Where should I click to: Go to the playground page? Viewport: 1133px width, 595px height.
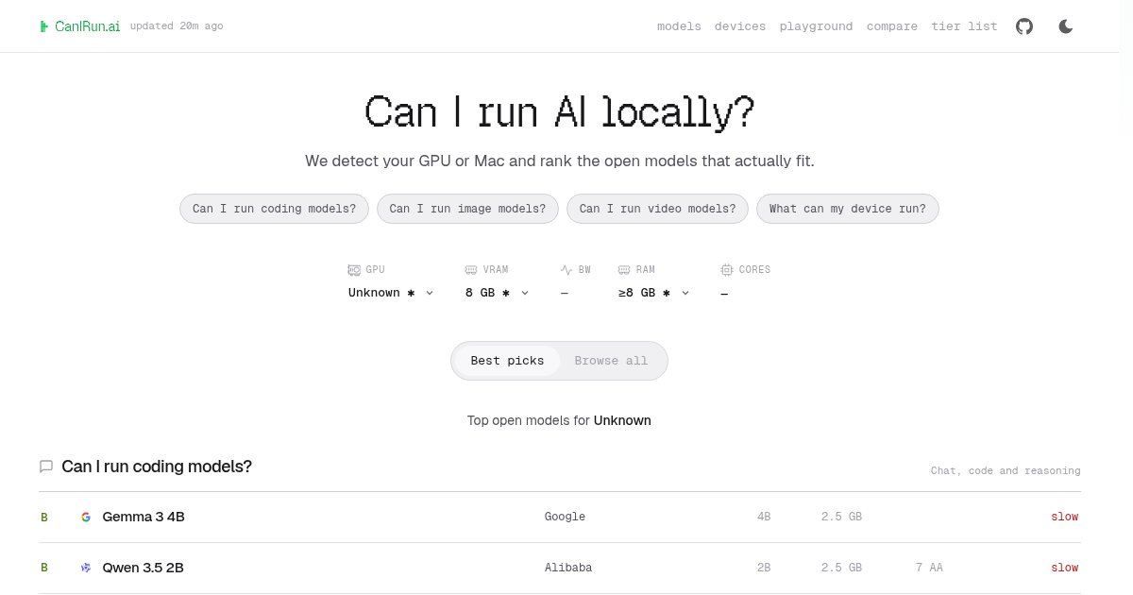coord(816,26)
